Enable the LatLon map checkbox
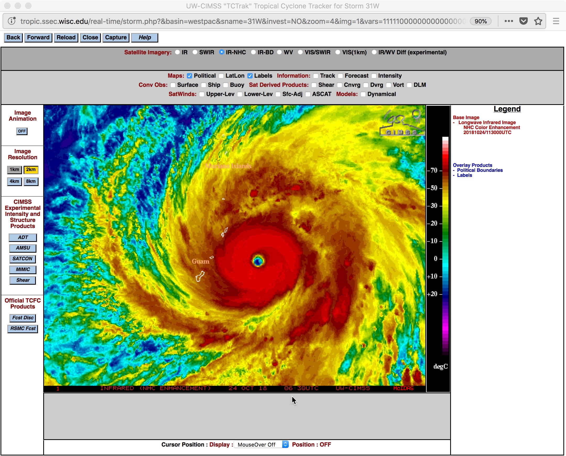 221,76
